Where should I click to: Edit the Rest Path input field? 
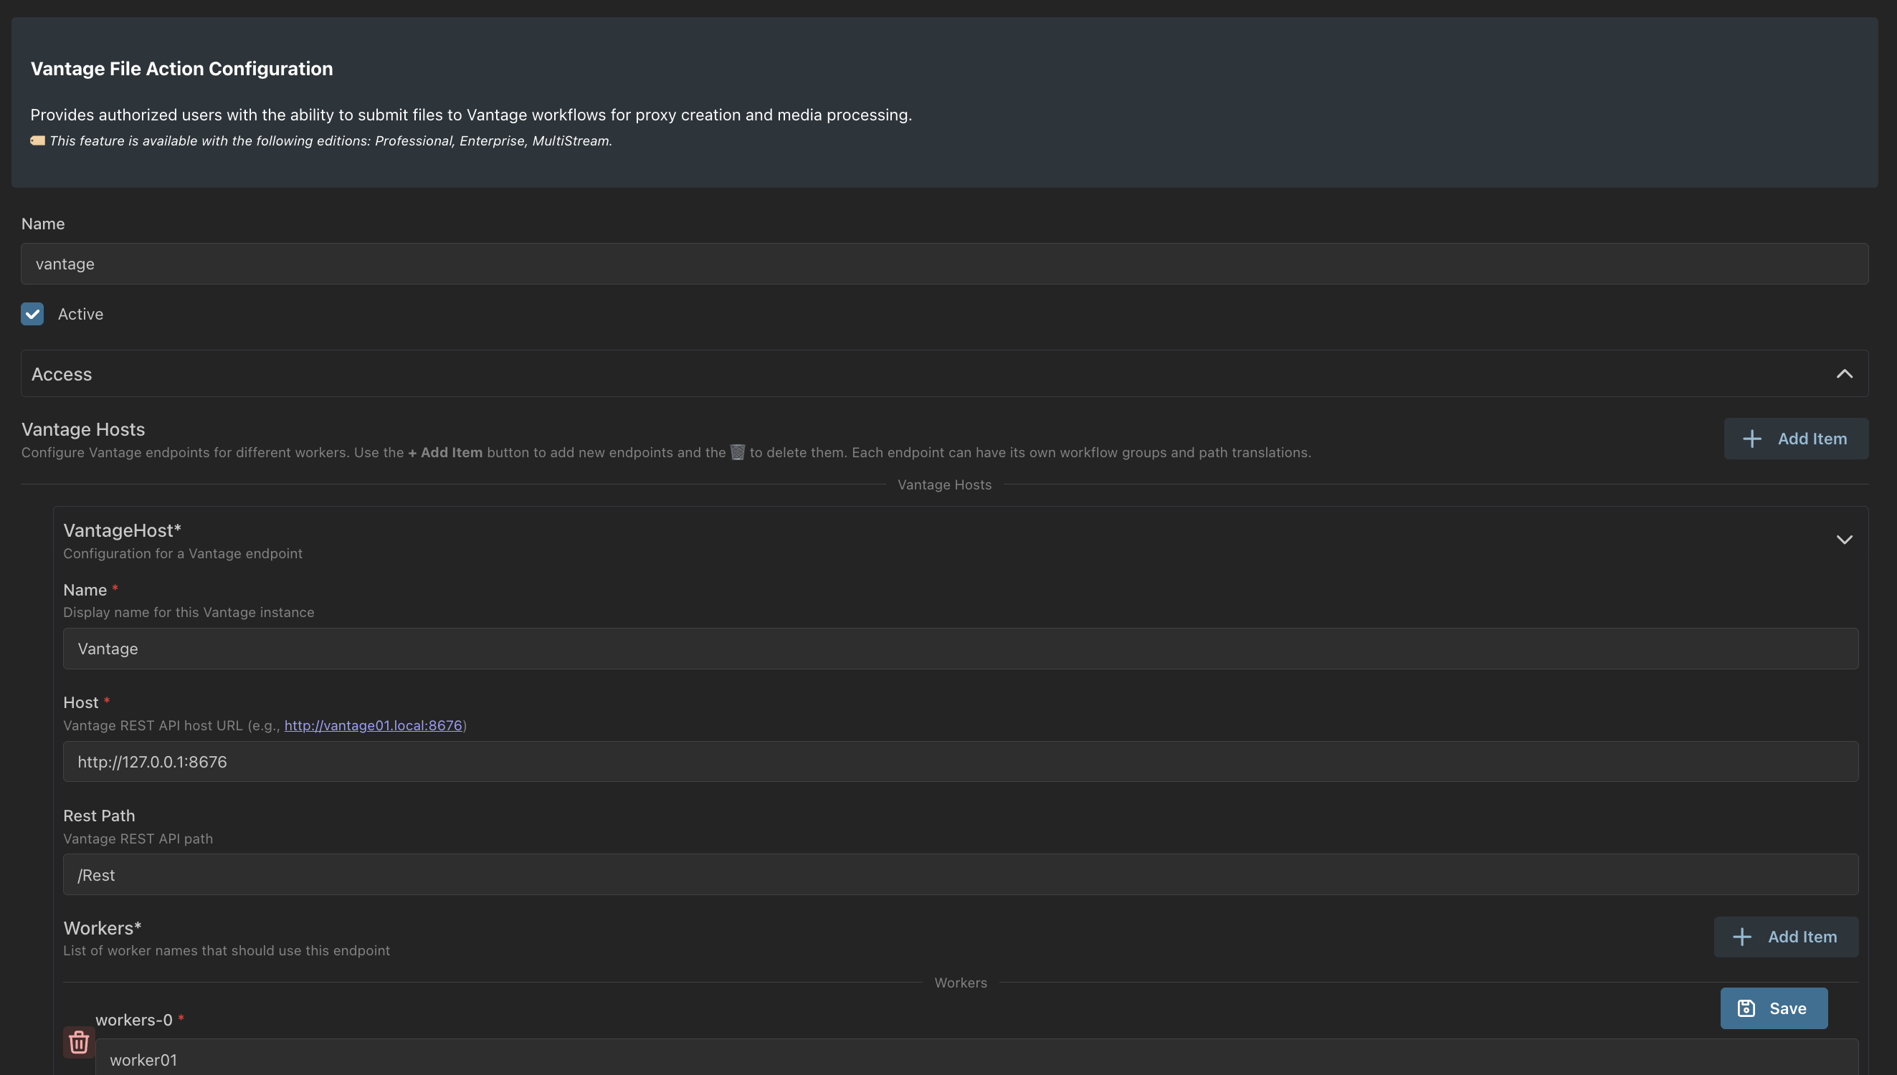point(961,875)
